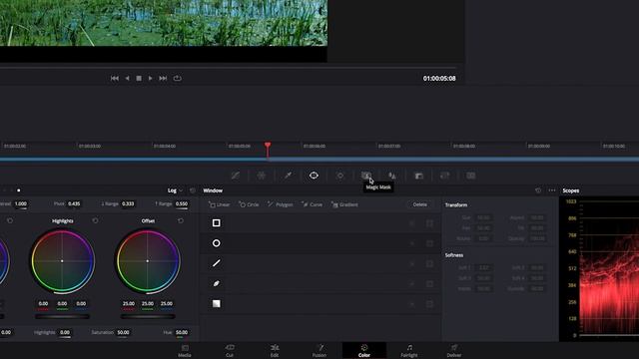Click the Hue value 50.00

point(182,332)
